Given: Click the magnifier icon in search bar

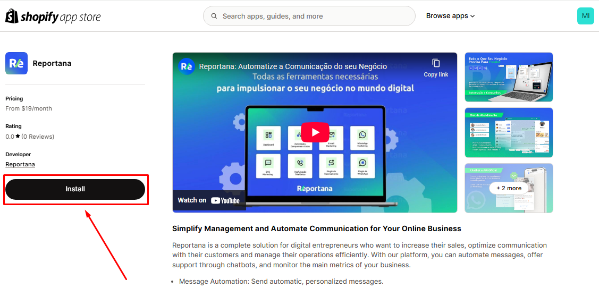Looking at the screenshot, I should (x=214, y=16).
